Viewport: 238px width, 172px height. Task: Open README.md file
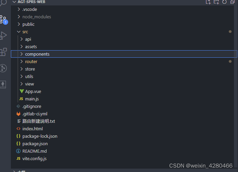(34, 151)
